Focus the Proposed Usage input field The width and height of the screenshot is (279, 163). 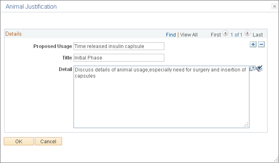[119, 46]
